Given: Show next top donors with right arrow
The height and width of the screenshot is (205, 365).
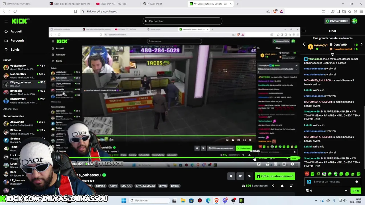Looking at the screenshot, I should (361, 45).
